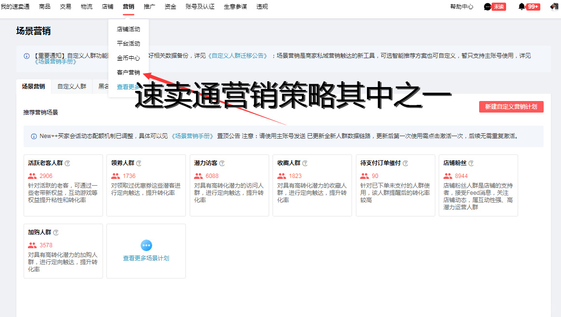Open the 资金 menu
The image size is (561, 317).
(170, 7)
